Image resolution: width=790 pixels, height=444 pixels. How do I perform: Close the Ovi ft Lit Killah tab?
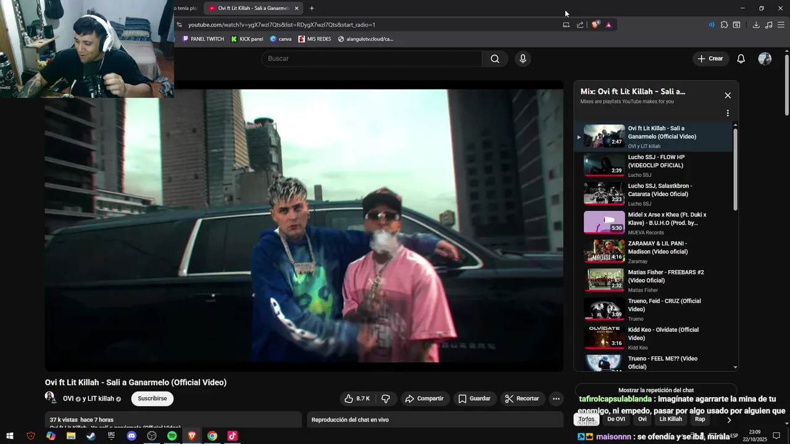click(x=296, y=8)
